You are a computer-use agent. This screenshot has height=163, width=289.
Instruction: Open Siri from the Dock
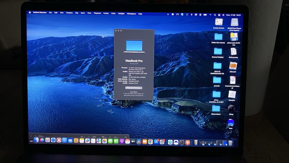[x=42, y=140]
